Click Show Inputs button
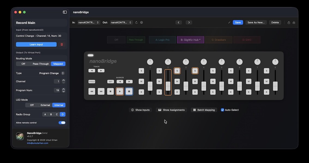 point(140,110)
